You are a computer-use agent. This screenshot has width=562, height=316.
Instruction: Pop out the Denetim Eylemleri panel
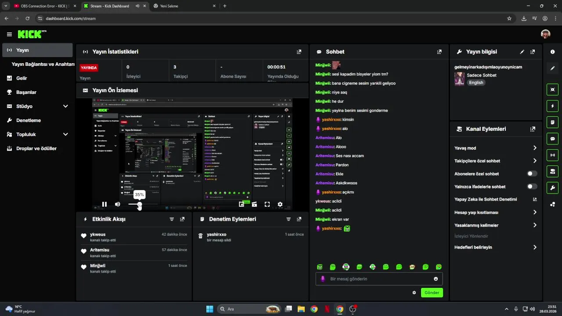pyautogui.click(x=299, y=219)
